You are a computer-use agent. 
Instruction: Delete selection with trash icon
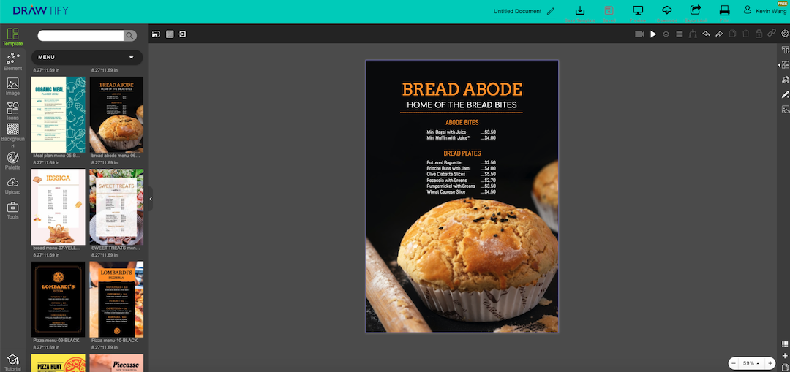[745, 34]
